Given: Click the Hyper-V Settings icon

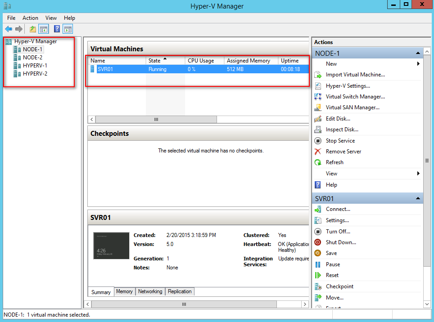Looking at the screenshot, I should [318, 86].
